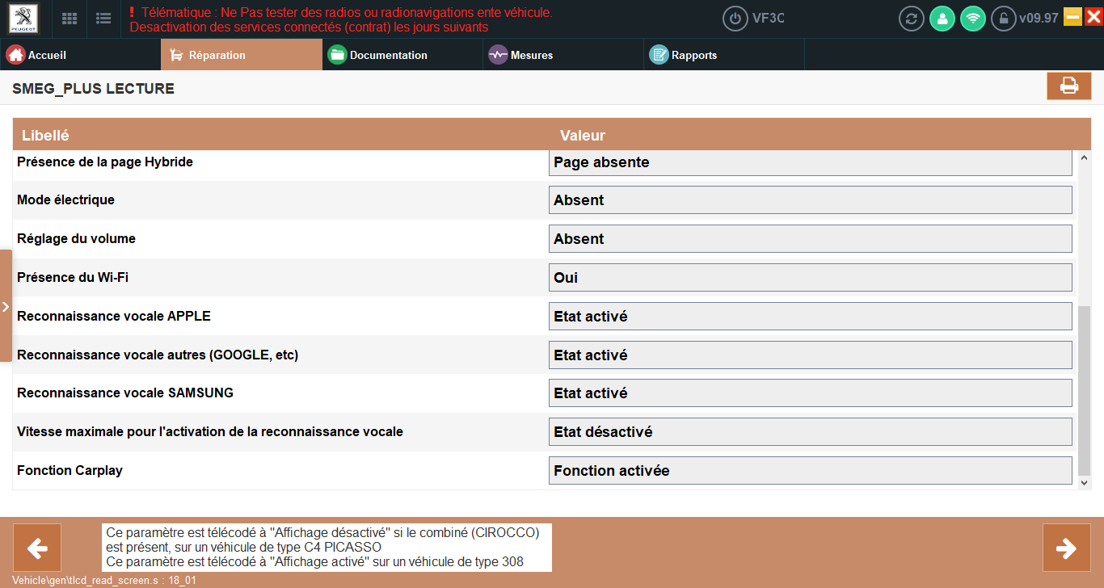Open the grid view icon
Screen dimensions: 1104x588
point(70,19)
